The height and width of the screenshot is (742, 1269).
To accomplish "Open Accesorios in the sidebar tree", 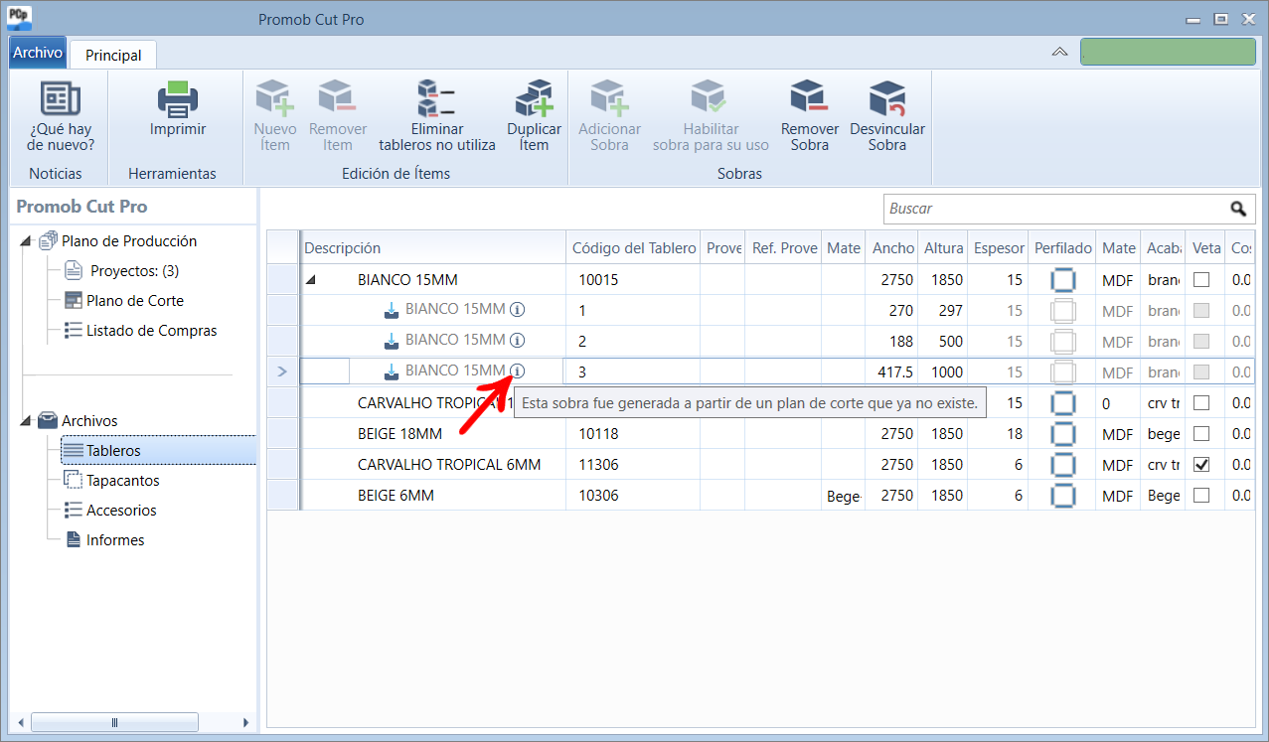I will [x=121, y=511].
